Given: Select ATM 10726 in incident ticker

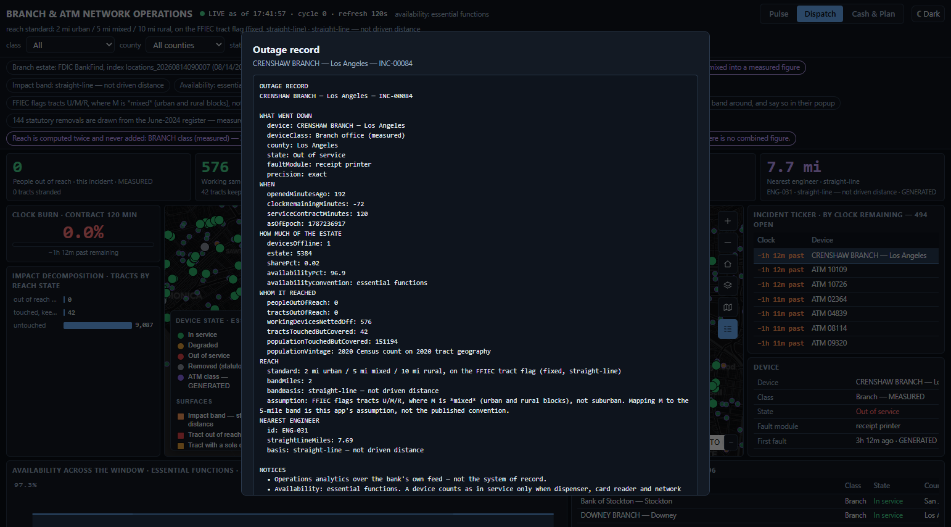Looking at the screenshot, I should pos(846,284).
